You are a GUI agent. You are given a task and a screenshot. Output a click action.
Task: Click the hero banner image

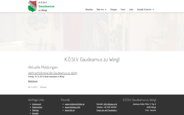click(92, 32)
